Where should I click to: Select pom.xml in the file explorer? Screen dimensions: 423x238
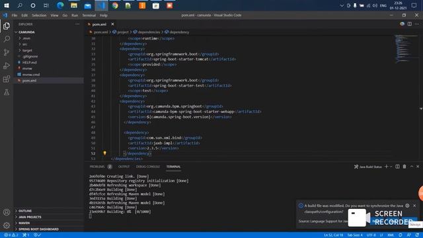click(29, 81)
